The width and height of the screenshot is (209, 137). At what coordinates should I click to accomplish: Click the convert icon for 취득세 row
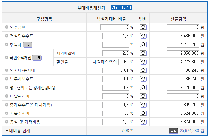coord(143,44)
